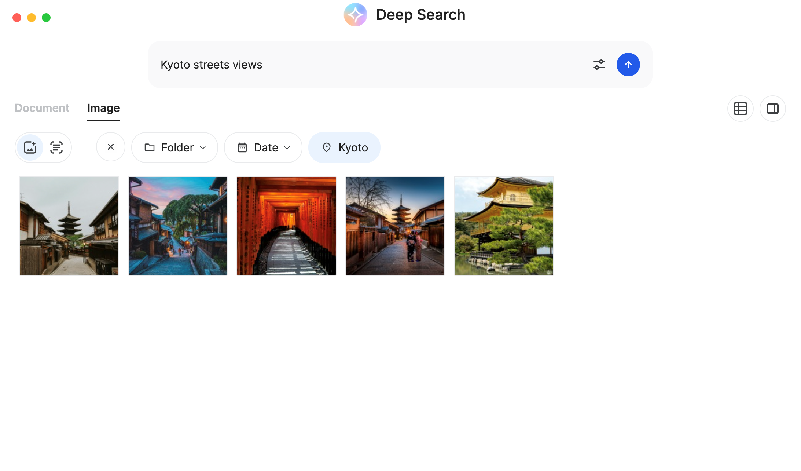This screenshot has height=471, width=801.
Task: Open the search filter settings icon
Action: pos(599,64)
